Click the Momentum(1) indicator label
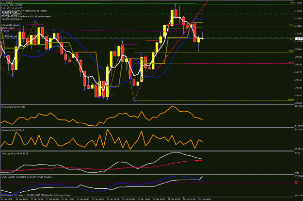The image size is (303, 201). 13,130
